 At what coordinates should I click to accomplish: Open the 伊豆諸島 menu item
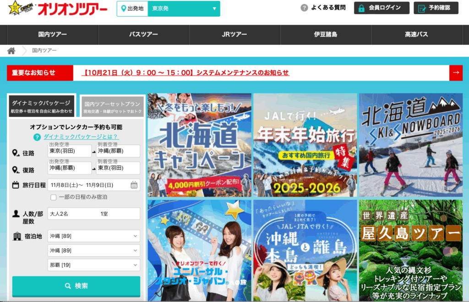tap(326, 35)
